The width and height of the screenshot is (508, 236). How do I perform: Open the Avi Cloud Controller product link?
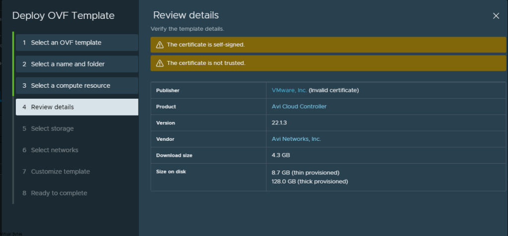click(299, 107)
